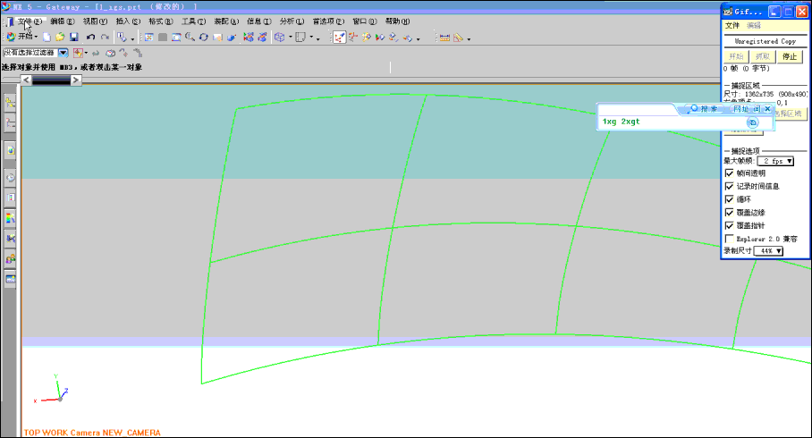Click the zoom-to-window icon

(x=176, y=38)
